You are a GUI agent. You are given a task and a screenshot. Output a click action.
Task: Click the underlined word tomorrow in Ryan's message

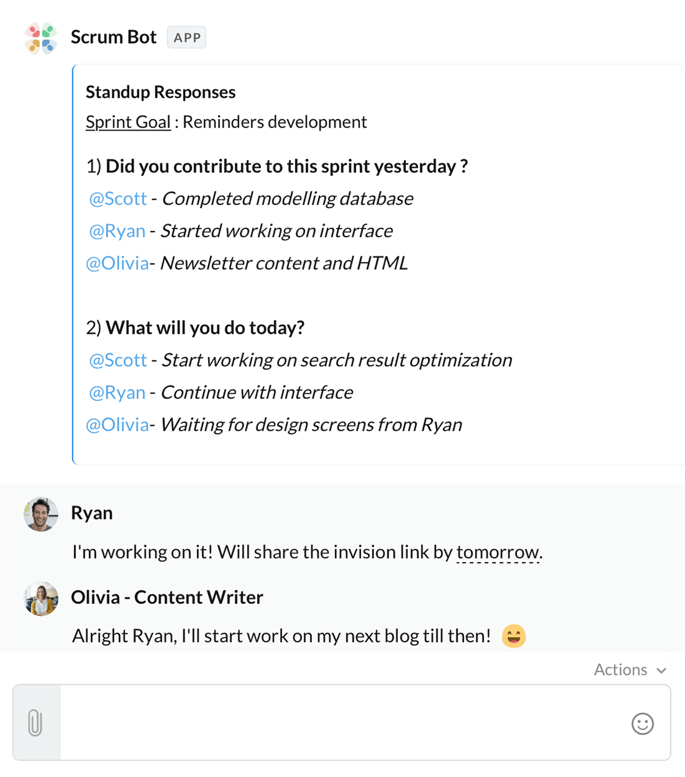point(498,552)
